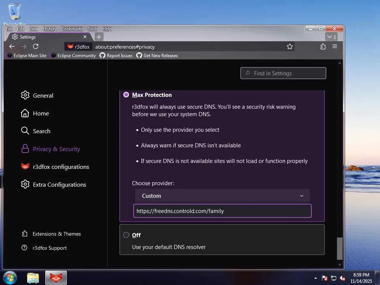The height and width of the screenshot is (285, 380).
Task: Close the Settings tab
Action: pyautogui.click(x=85, y=37)
